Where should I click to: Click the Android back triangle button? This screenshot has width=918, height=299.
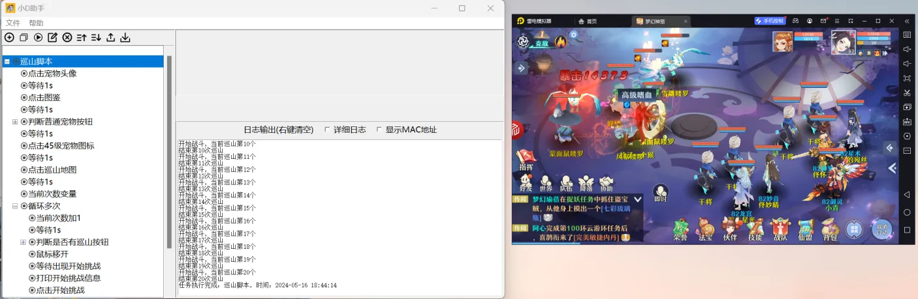[x=907, y=195]
